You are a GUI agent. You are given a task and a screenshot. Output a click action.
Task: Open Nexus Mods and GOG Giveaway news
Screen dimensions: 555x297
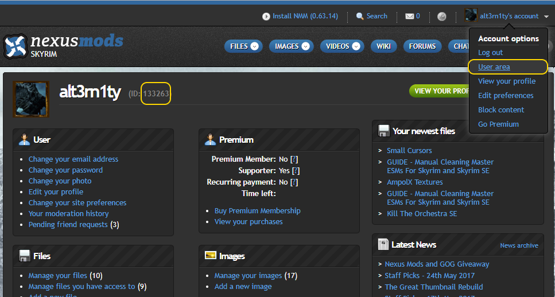437,264
